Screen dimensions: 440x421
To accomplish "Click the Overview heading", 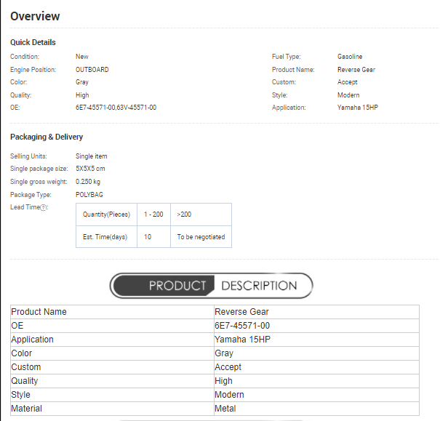I will click(x=35, y=16).
